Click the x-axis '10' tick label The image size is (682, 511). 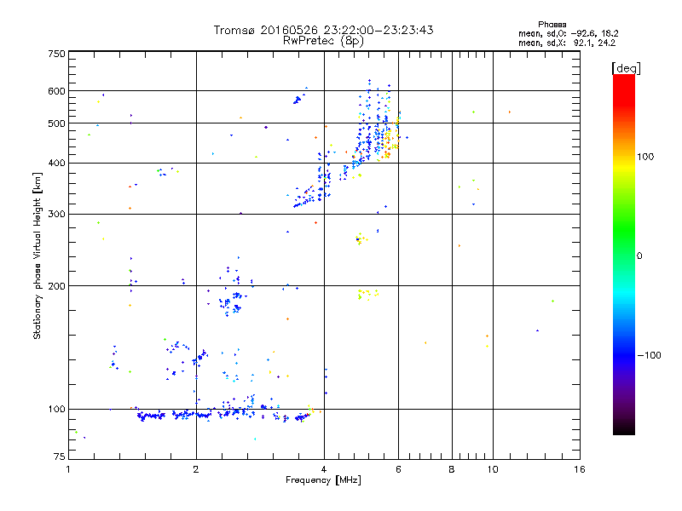pyautogui.click(x=493, y=469)
